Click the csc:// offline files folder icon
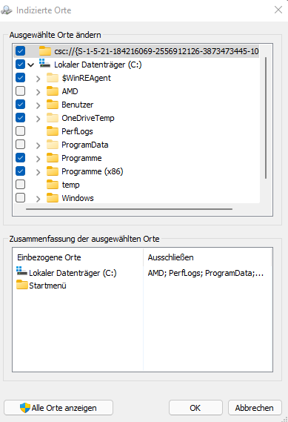 click(x=45, y=51)
